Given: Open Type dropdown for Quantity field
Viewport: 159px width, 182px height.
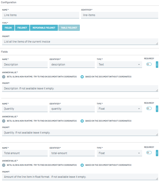Looking at the screenshot, I should tap(119, 109).
